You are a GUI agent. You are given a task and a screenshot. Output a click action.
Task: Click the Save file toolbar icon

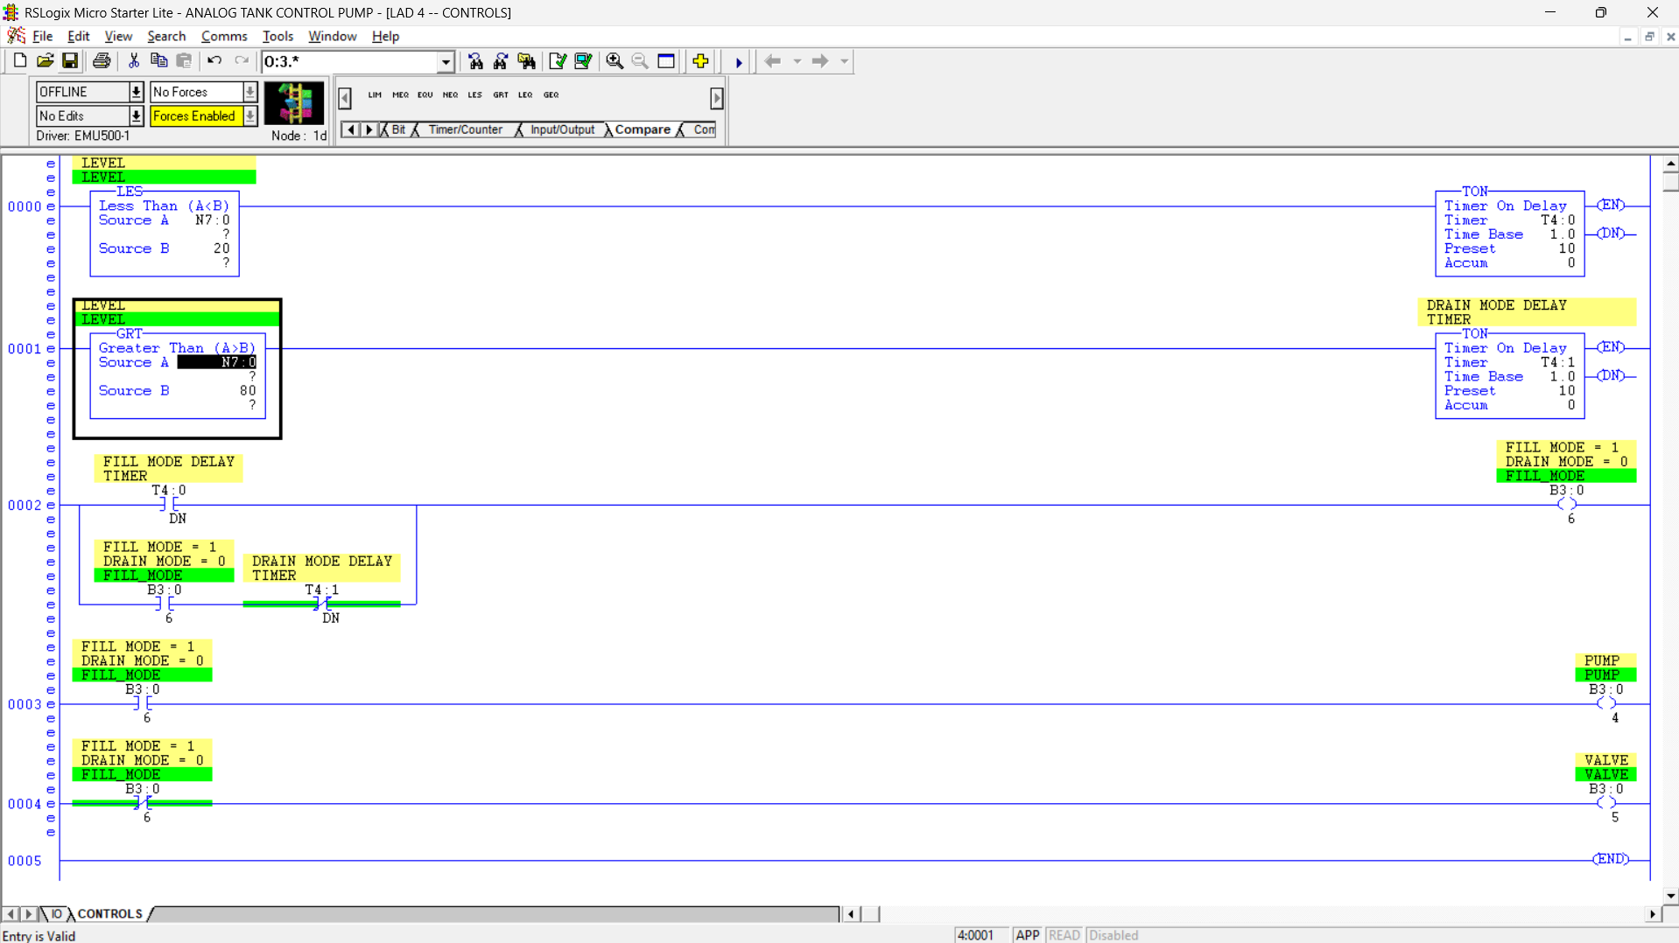click(x=70, y=61)
